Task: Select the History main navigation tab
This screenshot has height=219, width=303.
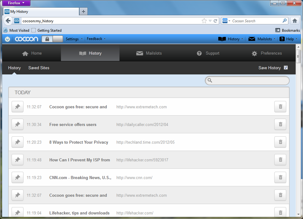Action: tap(90, 53)
